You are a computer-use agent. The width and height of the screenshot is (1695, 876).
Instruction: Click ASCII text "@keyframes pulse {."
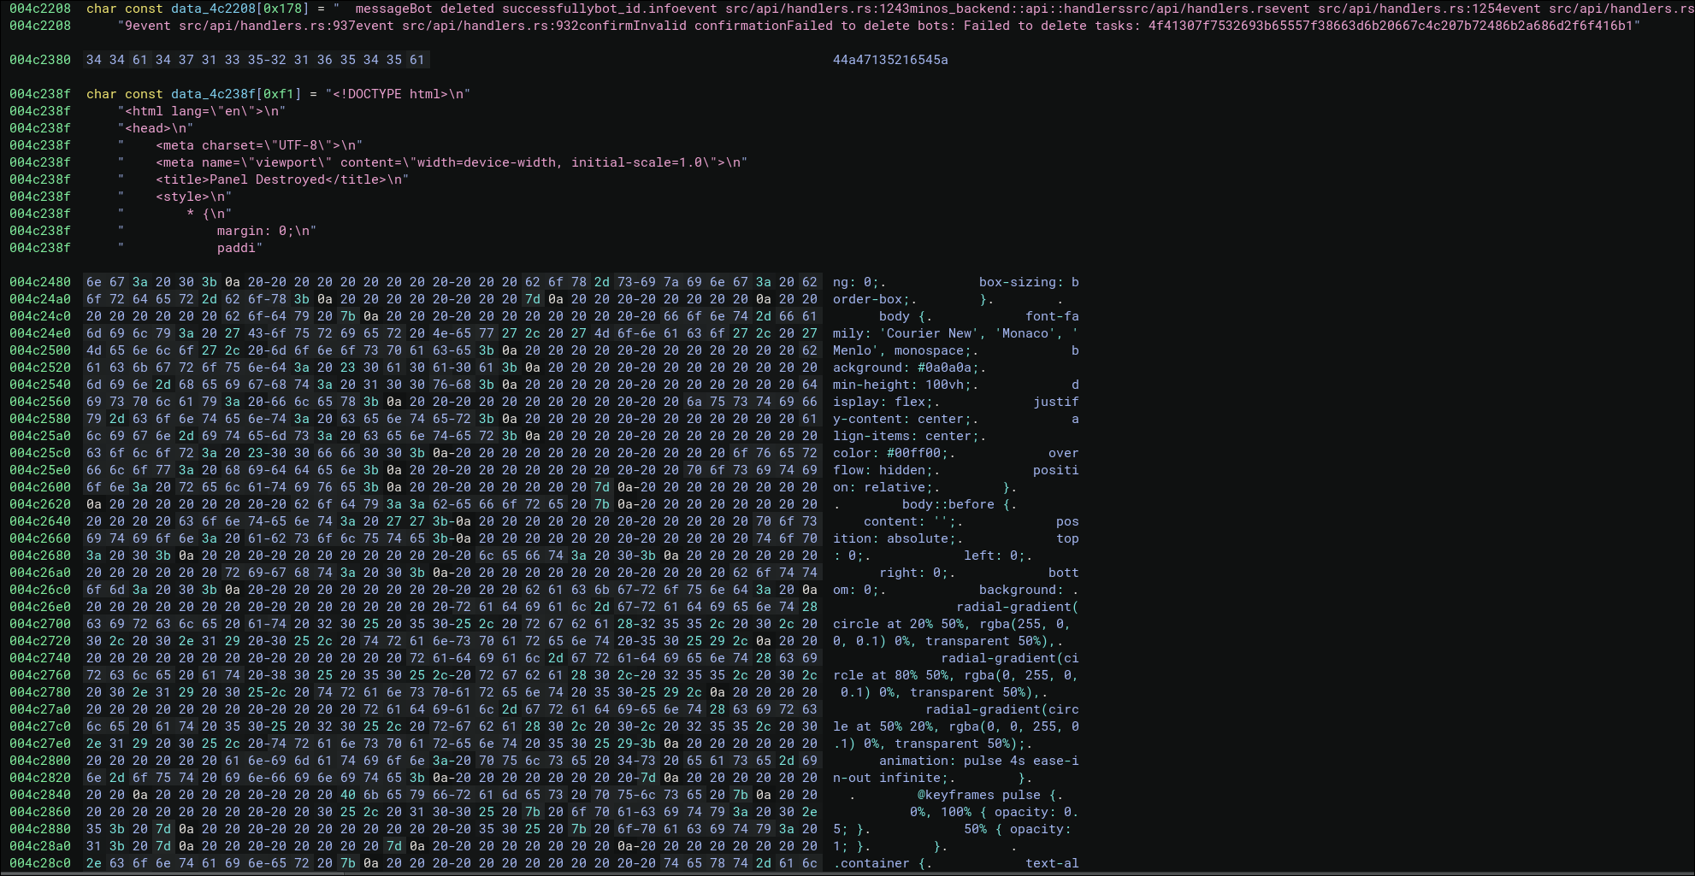[x=990, y=795]
